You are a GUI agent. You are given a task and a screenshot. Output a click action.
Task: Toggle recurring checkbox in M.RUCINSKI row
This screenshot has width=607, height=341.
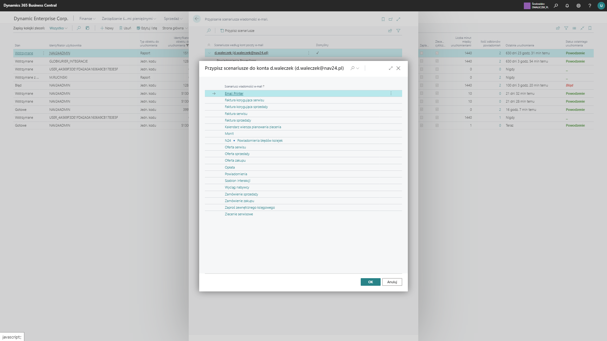437,77
